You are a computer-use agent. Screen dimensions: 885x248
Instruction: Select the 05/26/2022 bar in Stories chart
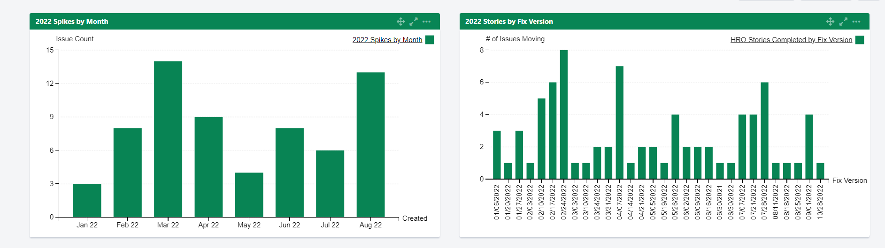pyautogui.click(x=675, y=147)
